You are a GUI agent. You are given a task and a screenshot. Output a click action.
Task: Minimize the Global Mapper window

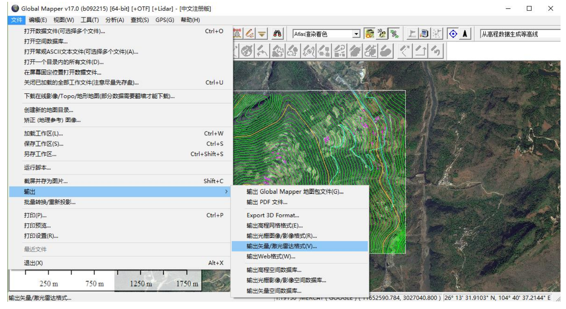[508, 8]
